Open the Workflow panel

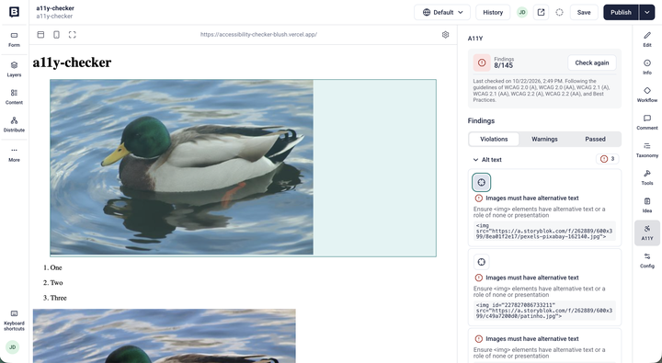(647, 95)
